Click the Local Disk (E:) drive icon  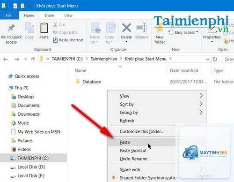pyautogui.click(x=13, y=176)
